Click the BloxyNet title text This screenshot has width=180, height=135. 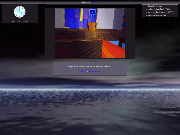(87, 2)
